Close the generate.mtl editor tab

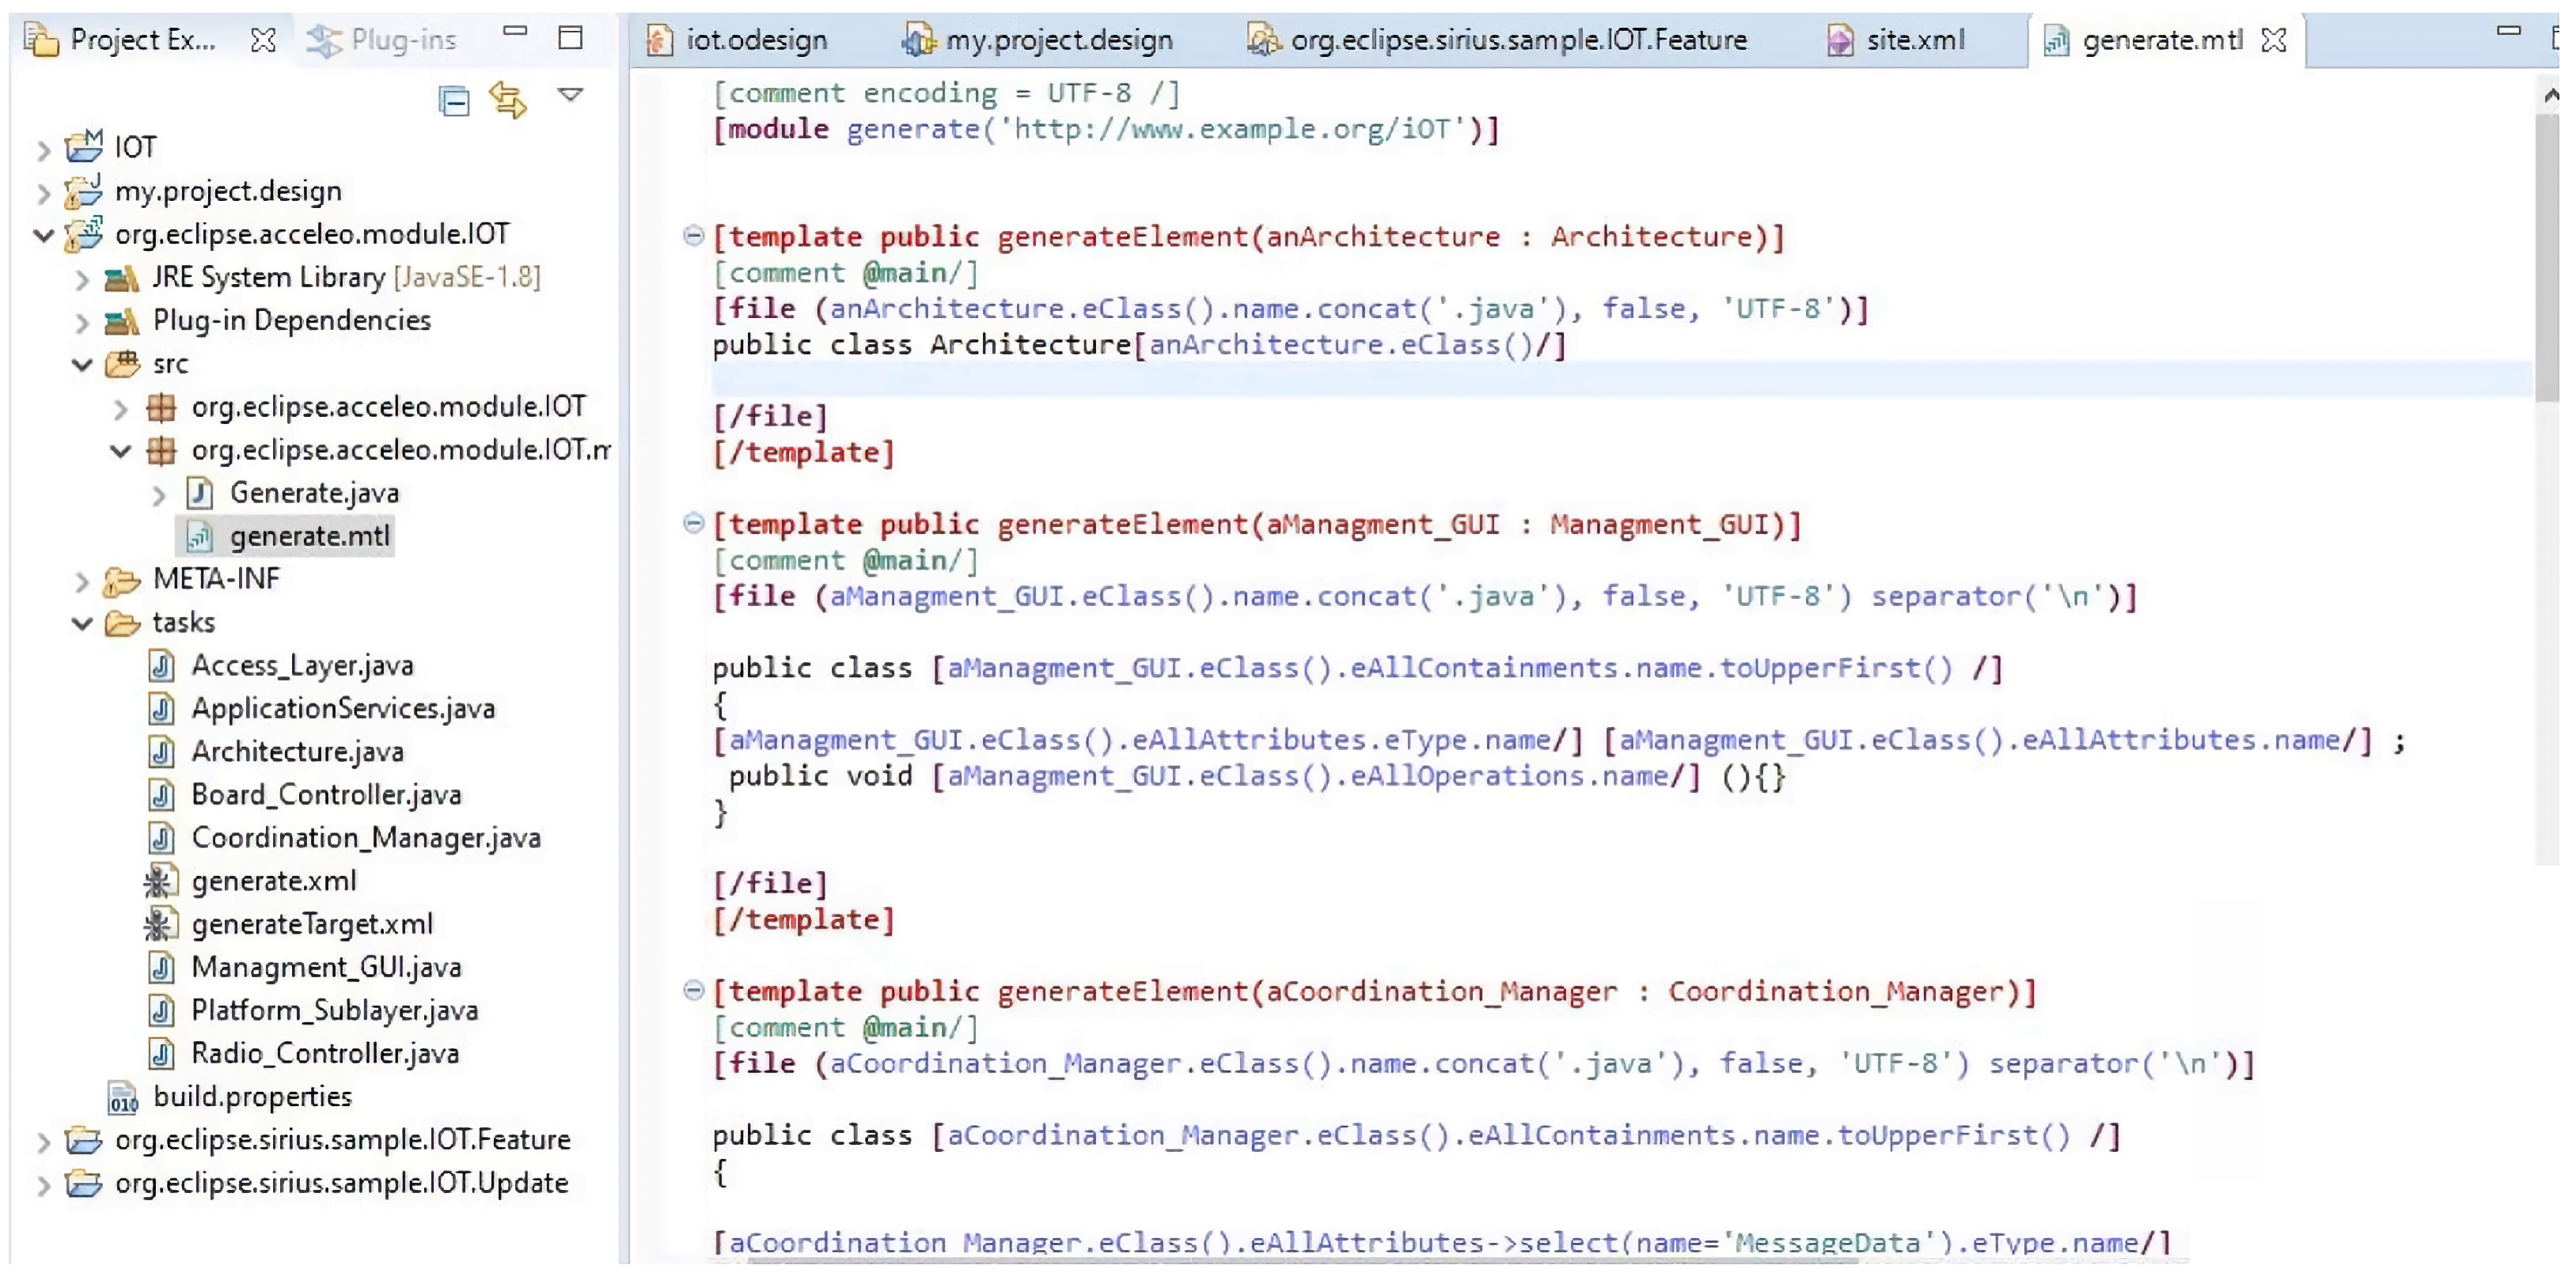click(x=2274, y=40)
